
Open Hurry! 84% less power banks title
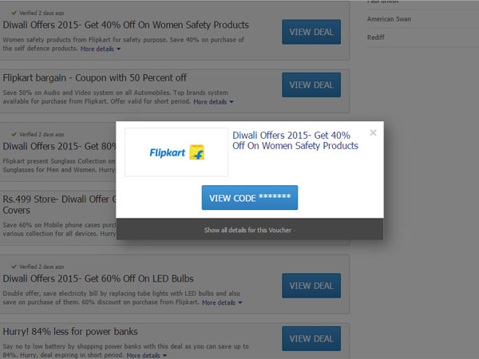(x=70, y=331)
